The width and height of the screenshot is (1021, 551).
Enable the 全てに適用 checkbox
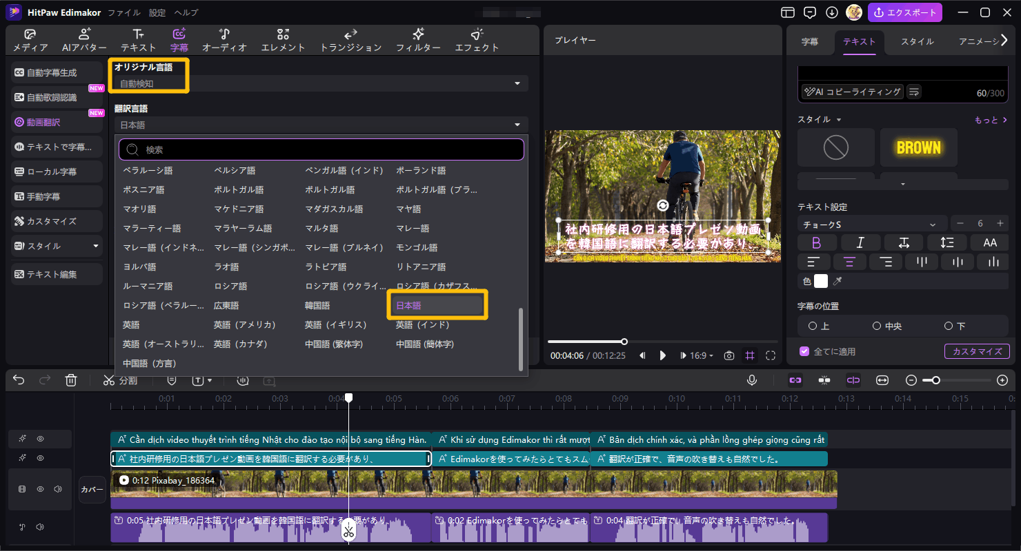pos(804,351)
